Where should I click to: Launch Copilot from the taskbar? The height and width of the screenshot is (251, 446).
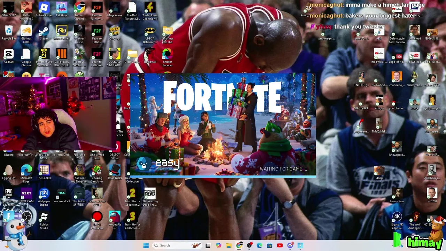(218, 245)
